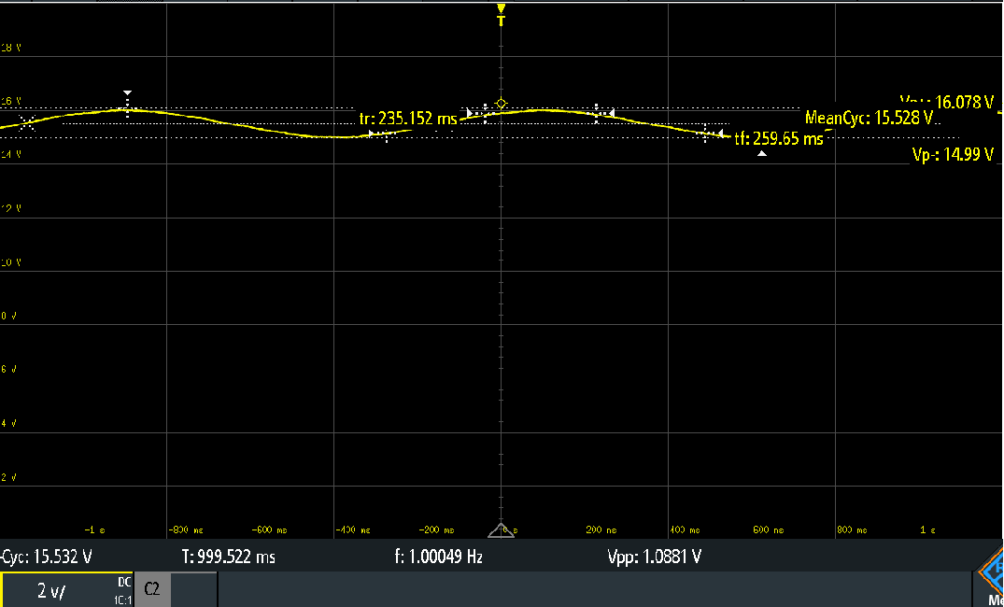The image size is (1004, 607).
Task: Click the peak marker arrow on left waveform crest
Action: pyautogui.click(x=128, y=94)
